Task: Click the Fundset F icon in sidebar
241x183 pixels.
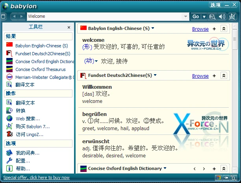Action: (x=9, y=53)
